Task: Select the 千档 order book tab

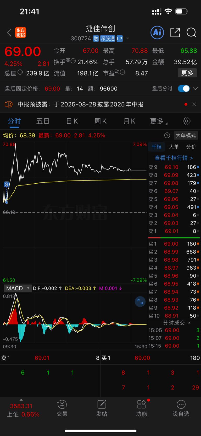Action: 157,147
